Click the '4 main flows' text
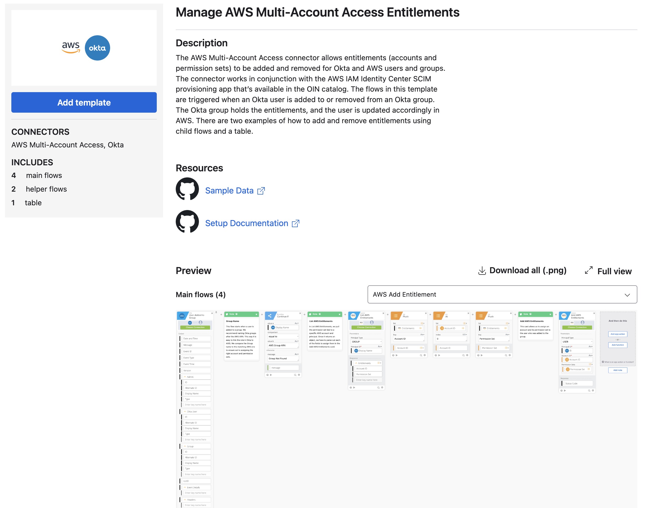The image size is (645, 508). (x=37, y=175)
